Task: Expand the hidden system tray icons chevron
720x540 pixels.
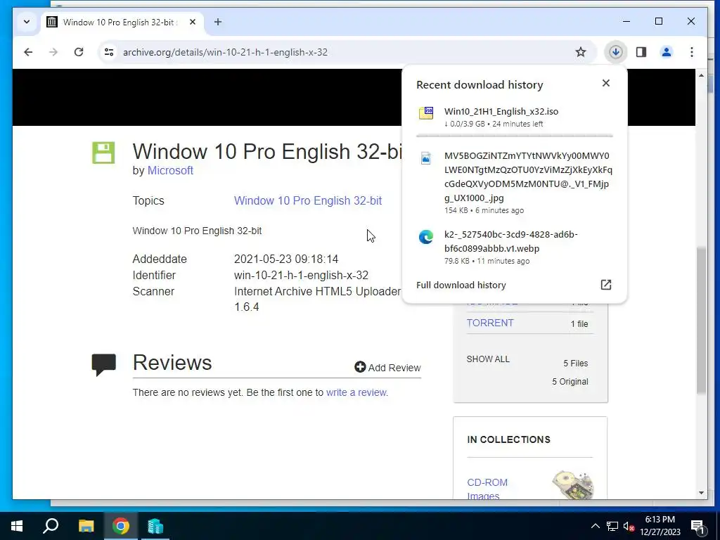Action: [595, 526]
